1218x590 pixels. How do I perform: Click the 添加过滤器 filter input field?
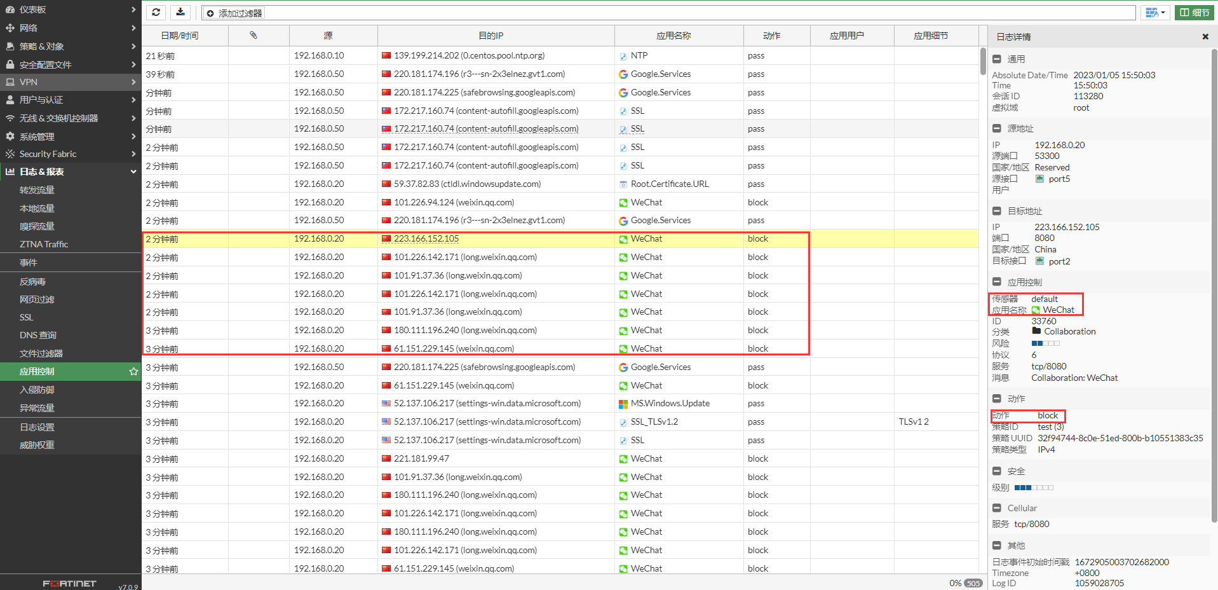coord(667,13)
